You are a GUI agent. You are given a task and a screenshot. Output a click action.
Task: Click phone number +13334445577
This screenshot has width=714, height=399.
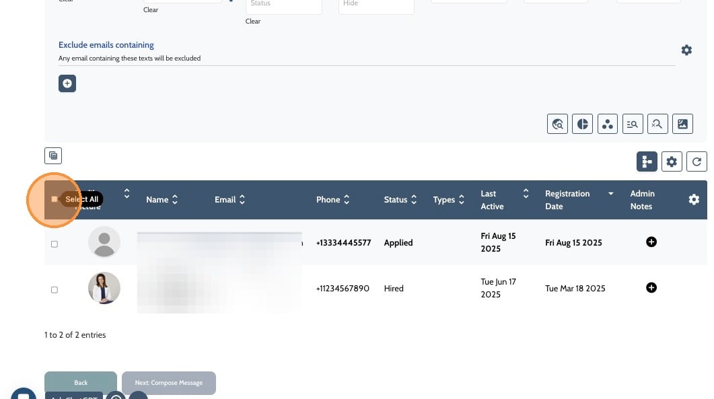coord(343,243)
